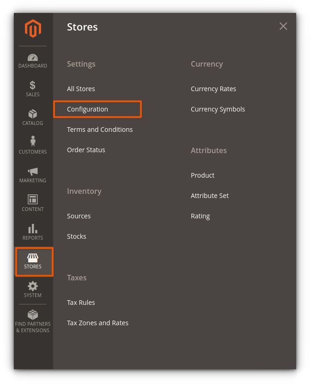The height and width of the screenshot is (384, 310).
Task: Open the Content layout icon
Action: (32, 199)
